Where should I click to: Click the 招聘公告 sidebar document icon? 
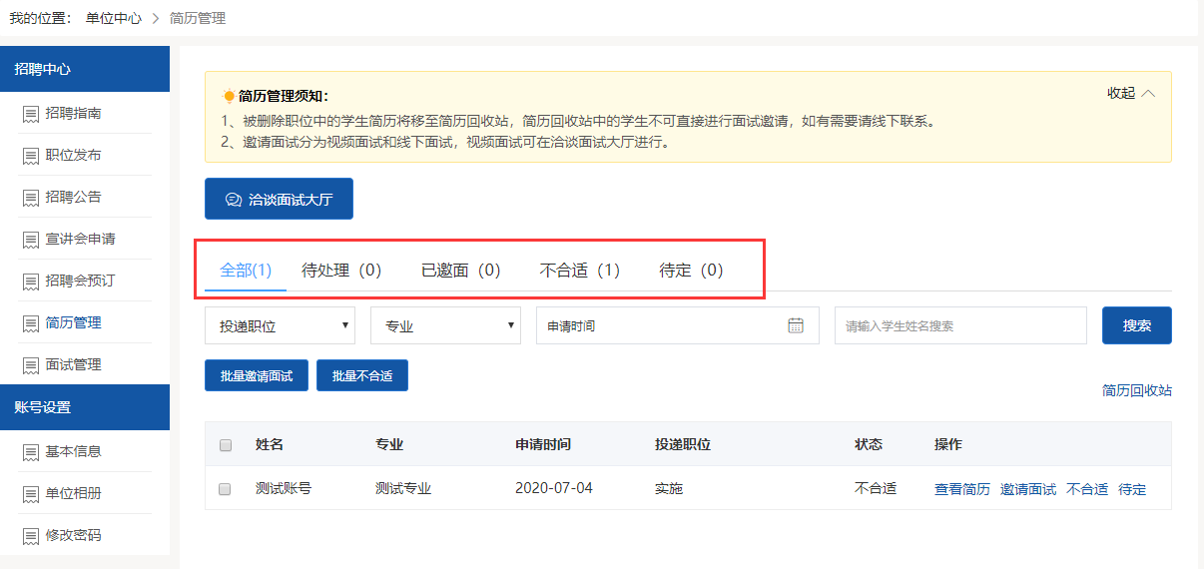click(31, 198)
